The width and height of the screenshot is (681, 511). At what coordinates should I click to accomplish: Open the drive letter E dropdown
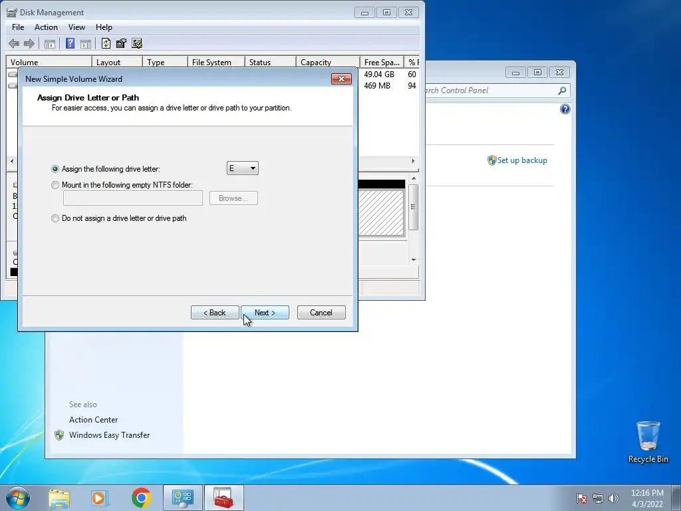point(242,168)
